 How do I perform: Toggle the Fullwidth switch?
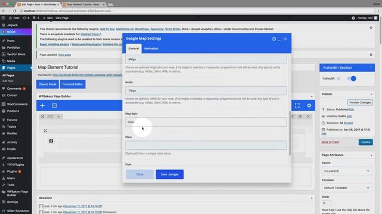coord(352,78)
